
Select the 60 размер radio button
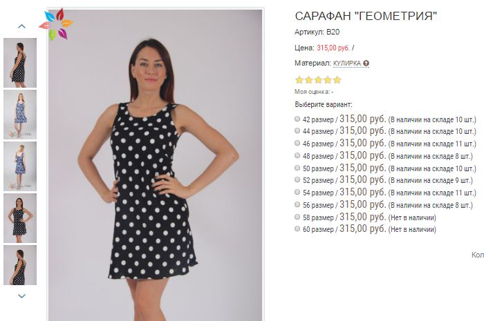point(298,230)
